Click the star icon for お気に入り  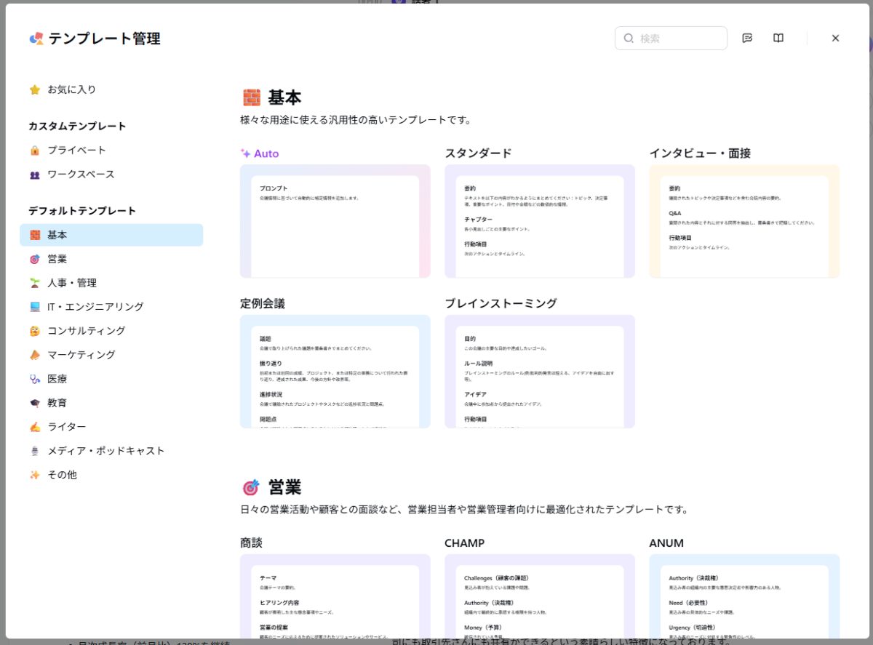35,90
